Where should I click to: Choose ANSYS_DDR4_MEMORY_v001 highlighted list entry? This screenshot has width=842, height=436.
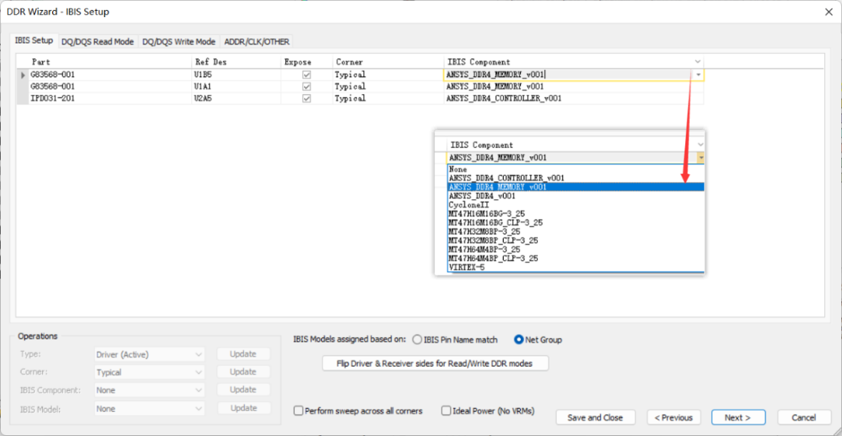(x=575, y=187)
